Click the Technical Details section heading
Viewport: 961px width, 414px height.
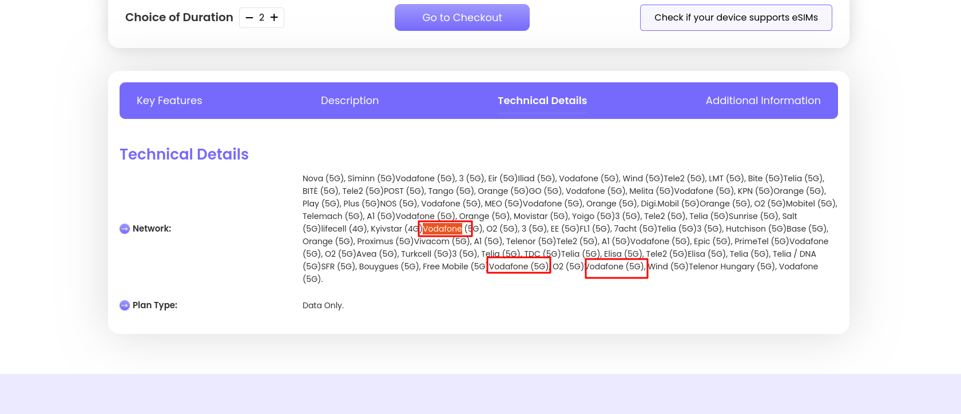pyautogui.click(x=184, y=154)
